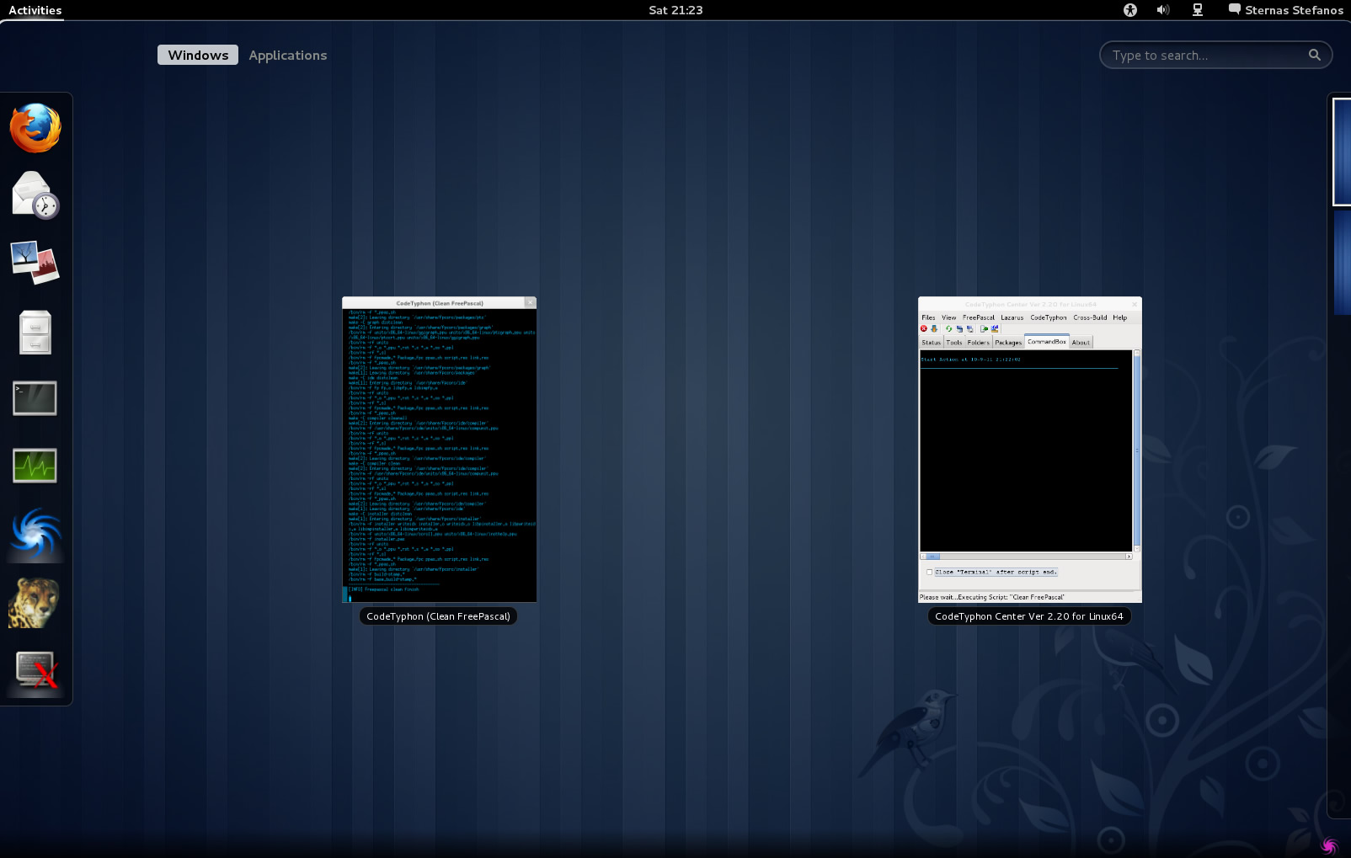Click the last blue-yellow toolbar icon
1351x858 pixels.
[x=995, y=328]
